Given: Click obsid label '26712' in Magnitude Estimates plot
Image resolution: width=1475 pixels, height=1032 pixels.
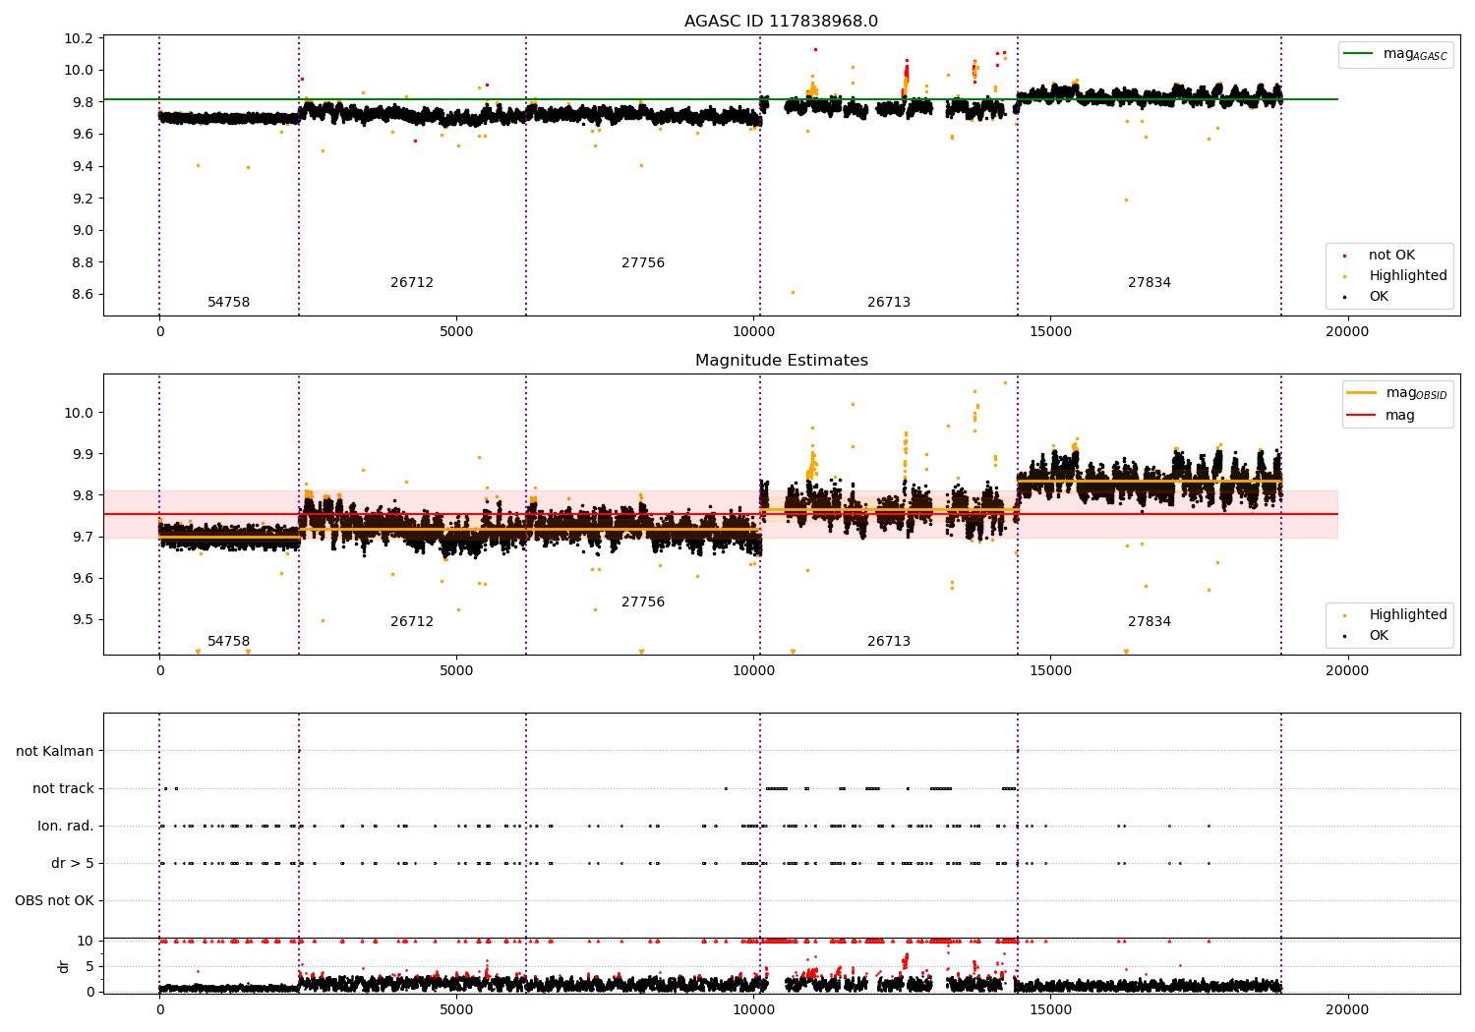Looking at the screenshot, I should 412,622.
